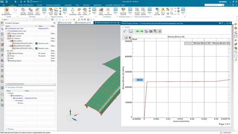Click the highlighted value input on the plot
The width and height of the screenshot is (238, 134).
pos(140,80)
